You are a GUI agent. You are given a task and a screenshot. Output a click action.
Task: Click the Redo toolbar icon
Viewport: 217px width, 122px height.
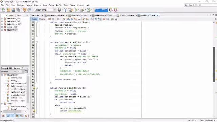(29, 10)
